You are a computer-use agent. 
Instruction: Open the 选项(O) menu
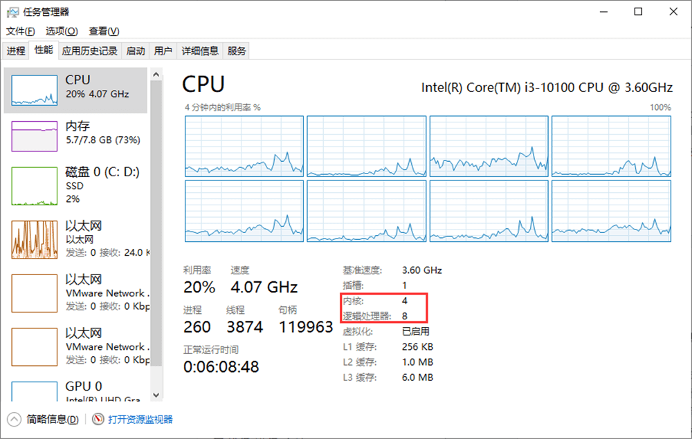tap(62, 31)
